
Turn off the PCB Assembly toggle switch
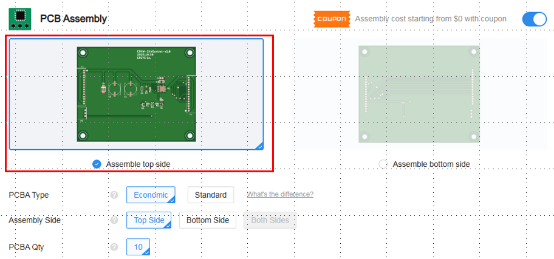pos(534,19)
